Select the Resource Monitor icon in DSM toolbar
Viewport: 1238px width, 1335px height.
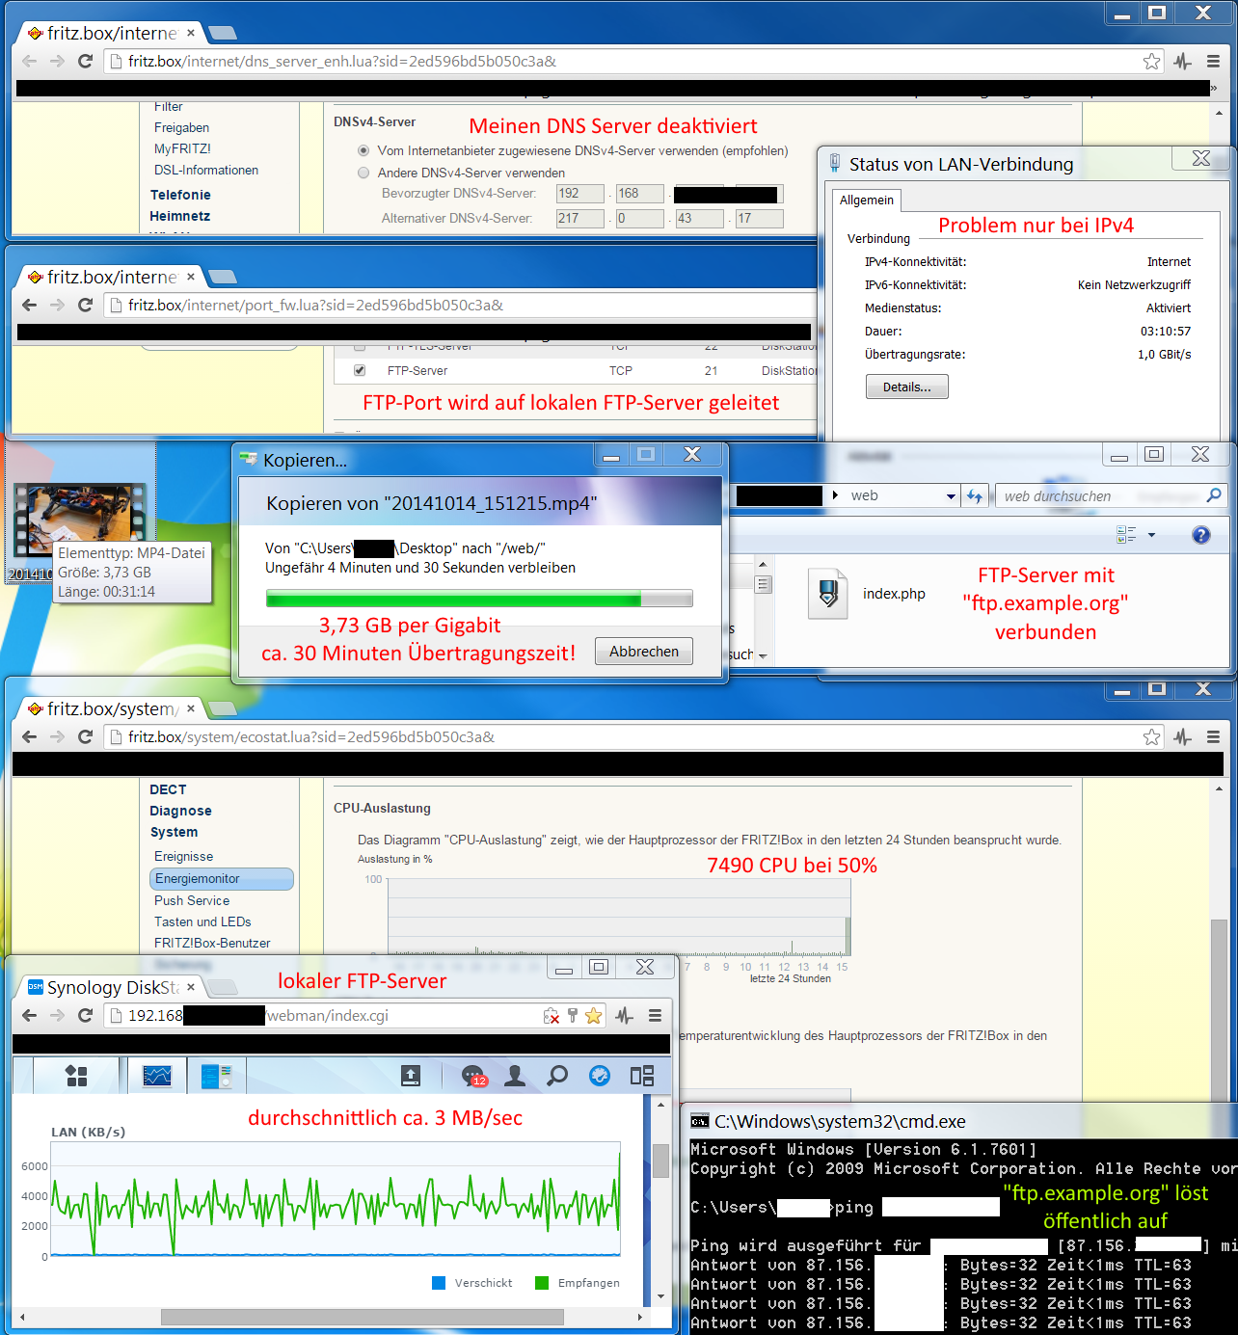point(156,1076)
